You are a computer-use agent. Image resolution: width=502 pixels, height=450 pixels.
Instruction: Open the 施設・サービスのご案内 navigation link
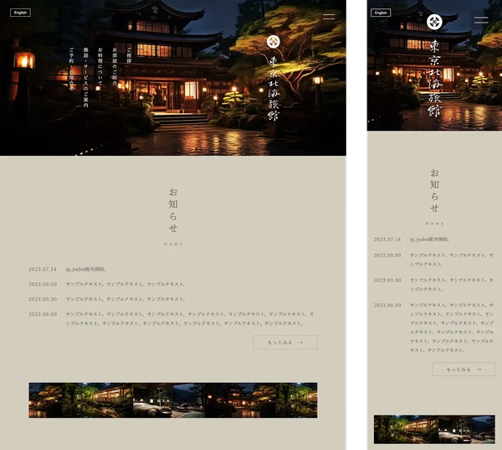coord(85,77)
